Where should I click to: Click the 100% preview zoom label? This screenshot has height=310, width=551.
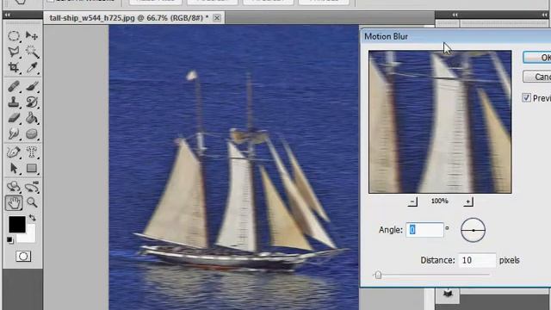pyautogui.click(x=440, y=201)
